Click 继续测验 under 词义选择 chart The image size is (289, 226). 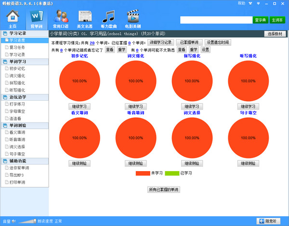click(192, 163)
